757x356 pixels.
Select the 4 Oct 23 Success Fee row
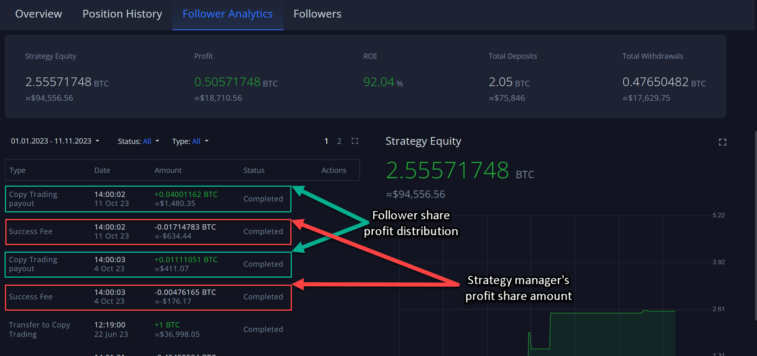[148, 297]
